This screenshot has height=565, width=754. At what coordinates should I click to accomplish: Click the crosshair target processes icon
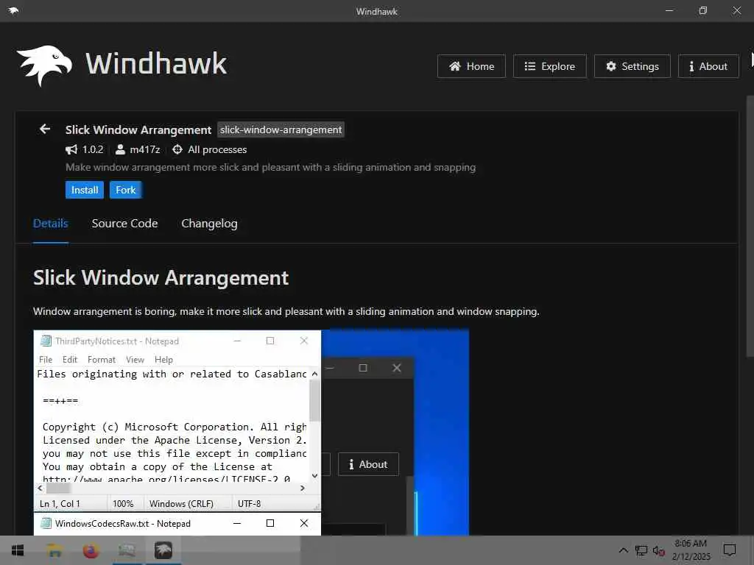point(177,149)
